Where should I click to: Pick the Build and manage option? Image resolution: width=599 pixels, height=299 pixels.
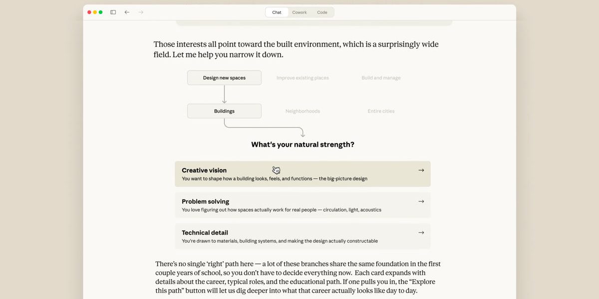(x=381, y=78)
